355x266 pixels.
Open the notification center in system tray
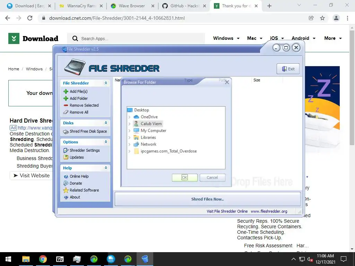tap(344, 259)
